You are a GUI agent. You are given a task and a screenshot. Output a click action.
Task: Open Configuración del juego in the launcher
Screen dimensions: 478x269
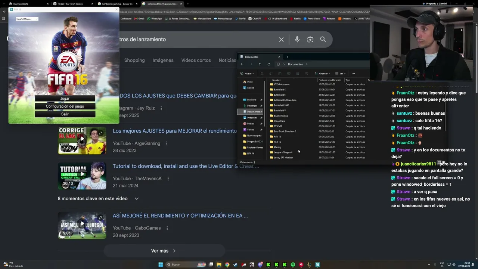[x=65, y=106]
